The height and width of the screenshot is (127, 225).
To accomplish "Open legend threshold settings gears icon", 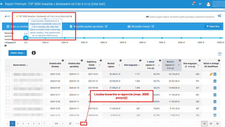I will (220, 16).
